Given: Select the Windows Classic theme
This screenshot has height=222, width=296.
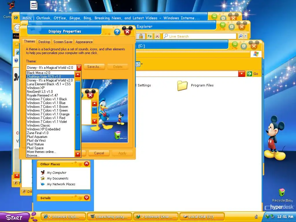Looking at the screenshot, I should (x=50, y=125).
